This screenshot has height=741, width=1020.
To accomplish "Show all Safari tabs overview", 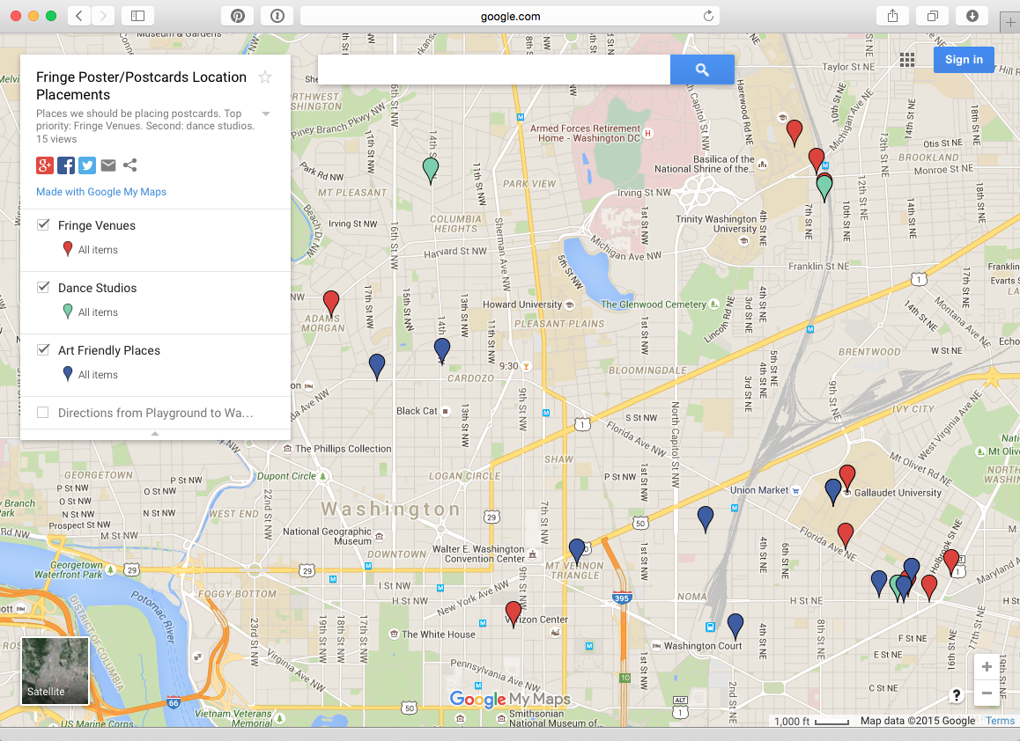I will (932, 16).
